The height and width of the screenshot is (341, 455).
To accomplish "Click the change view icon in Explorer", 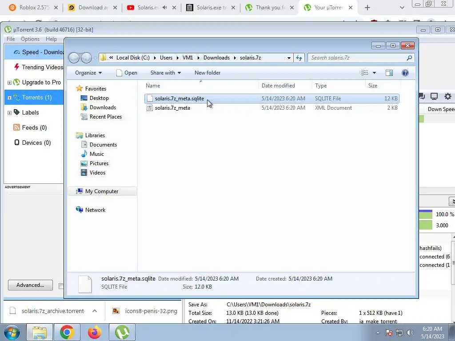I will (x=364, y=73).
